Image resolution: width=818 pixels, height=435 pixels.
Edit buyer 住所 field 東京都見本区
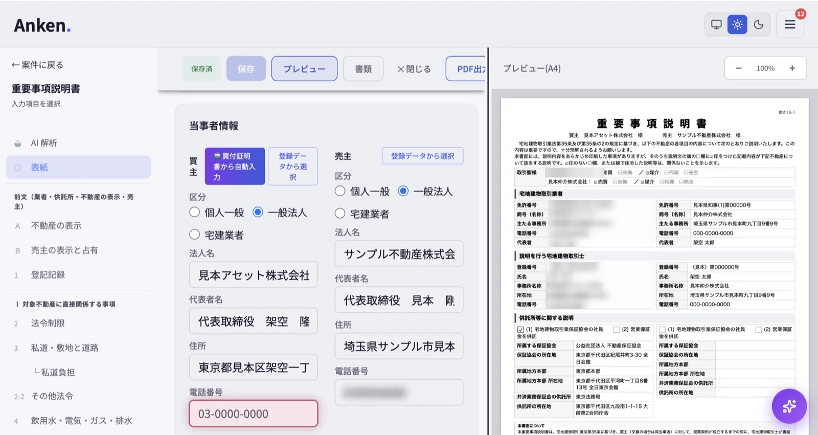click(254, 368)
